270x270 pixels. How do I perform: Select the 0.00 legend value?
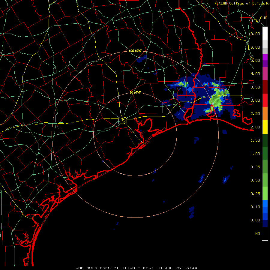point(255,220)
